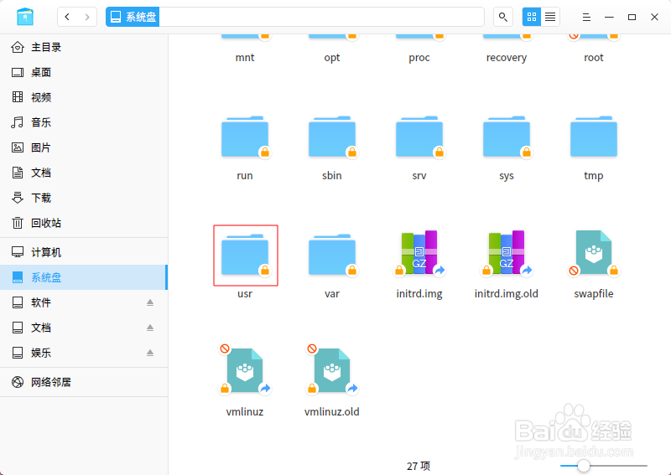Eject the 娱乐 drive
671x475 pixels.
click(x=150, y=354)
